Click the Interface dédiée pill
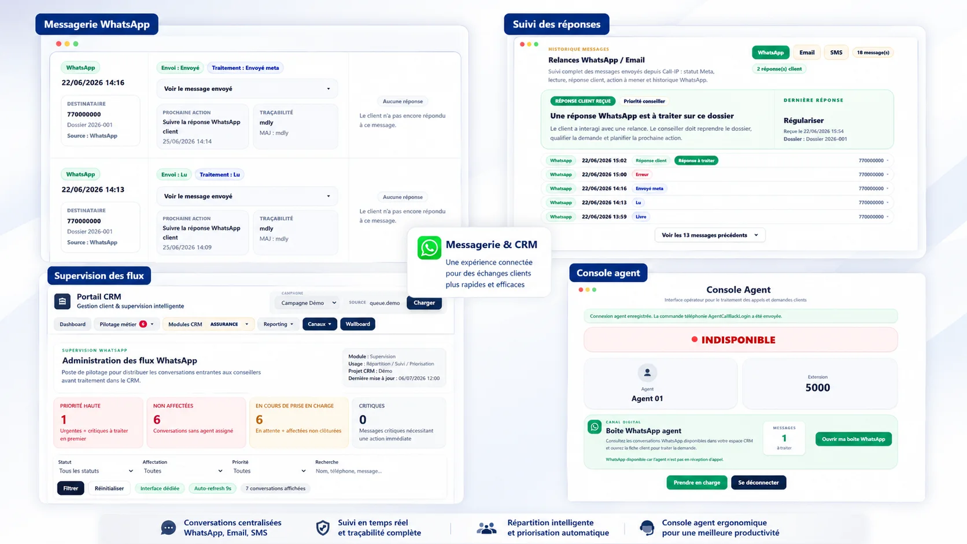 click(160, 489)
